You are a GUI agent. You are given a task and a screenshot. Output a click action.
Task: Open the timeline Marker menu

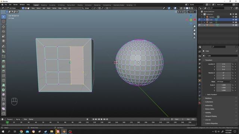coord(31,119)
